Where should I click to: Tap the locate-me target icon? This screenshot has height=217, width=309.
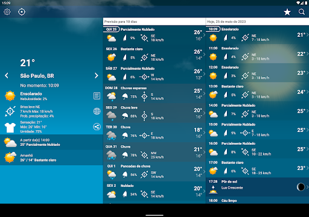(22, 12)
